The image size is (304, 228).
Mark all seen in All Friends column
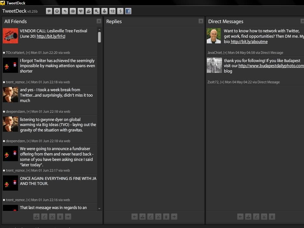(36, 217)
